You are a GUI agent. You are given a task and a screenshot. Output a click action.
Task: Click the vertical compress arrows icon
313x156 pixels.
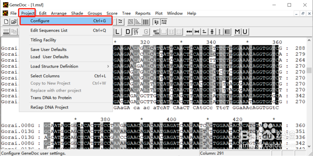[x=212, y=32]
